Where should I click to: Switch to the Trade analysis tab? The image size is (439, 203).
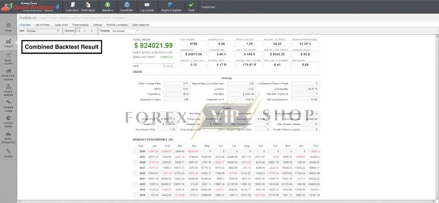click(80, 25)
